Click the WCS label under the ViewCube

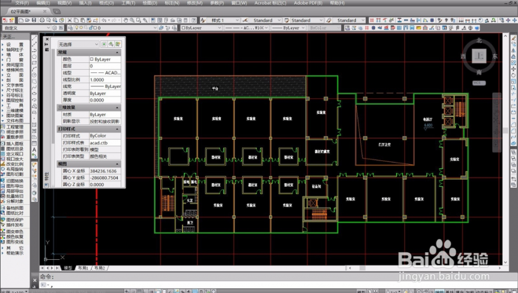(479, 83)
